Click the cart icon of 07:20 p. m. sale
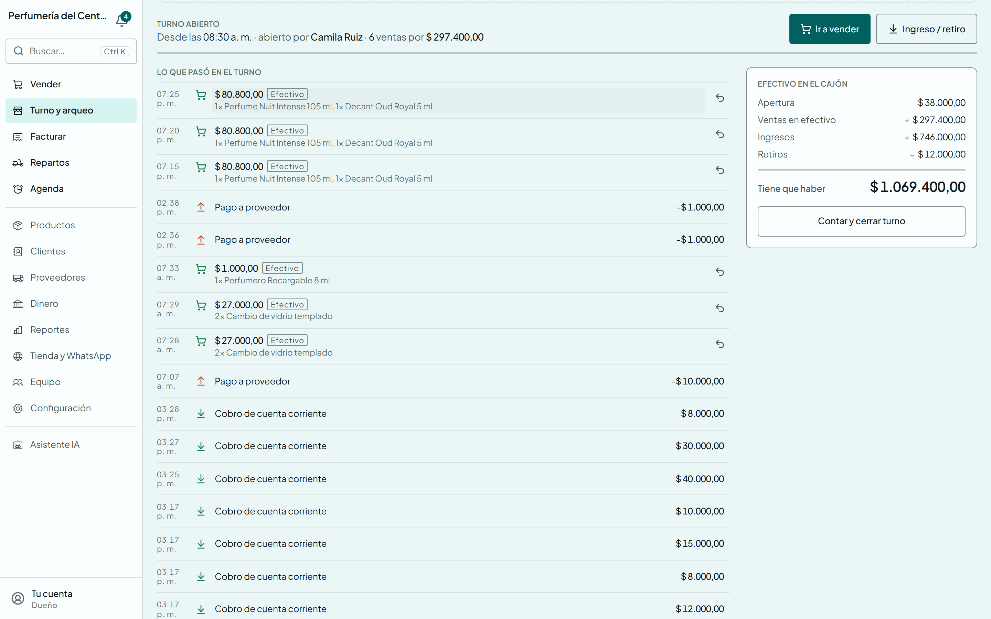The height and width of the screenshot is (619, 991). pyautogui.click(x=201, y=132)
